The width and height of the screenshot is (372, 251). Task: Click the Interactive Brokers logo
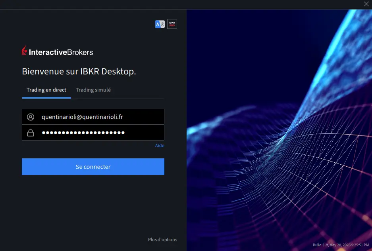(x=58, y=51)
